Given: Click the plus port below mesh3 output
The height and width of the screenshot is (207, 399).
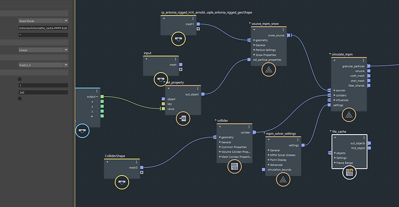Looking at the screenshot, I should click(142, 172).
